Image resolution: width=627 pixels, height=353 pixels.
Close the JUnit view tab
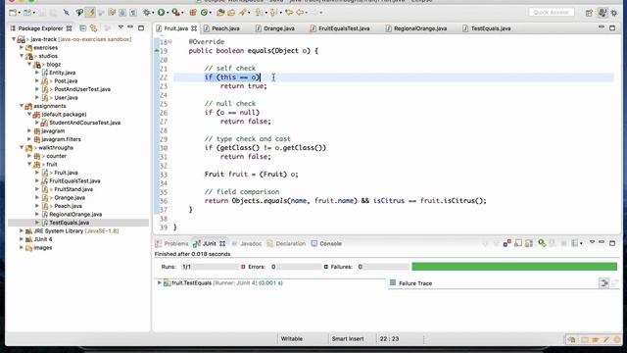click(x=222, y=243)
